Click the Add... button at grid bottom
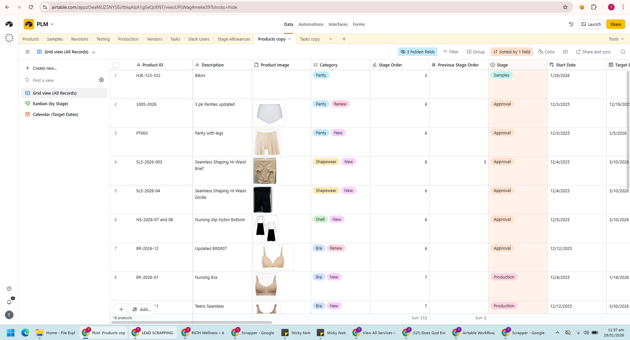 142,309
